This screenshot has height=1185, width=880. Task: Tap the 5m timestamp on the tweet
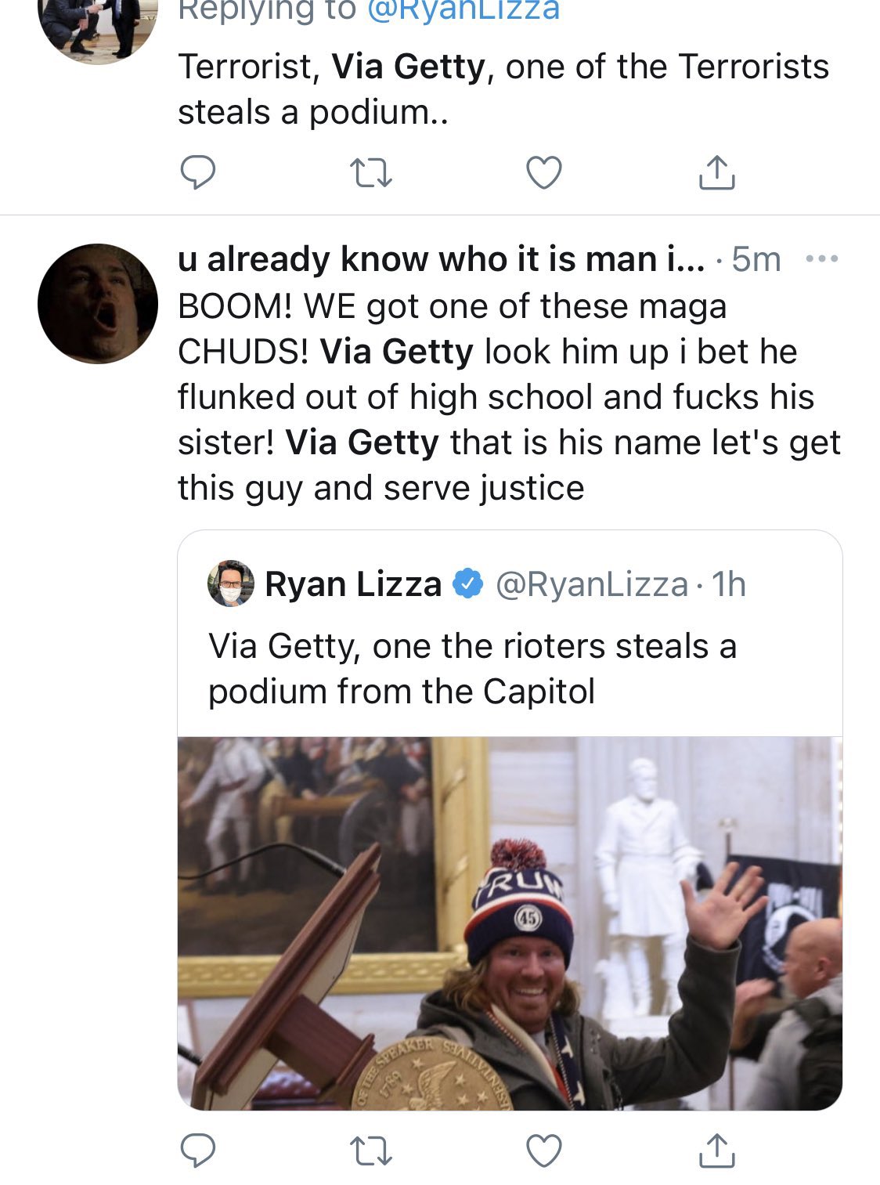click(756, 259)
